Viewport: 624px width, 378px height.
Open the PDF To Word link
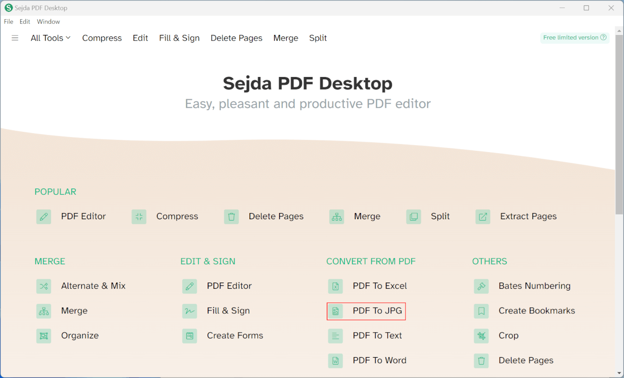[x=379, y=361]
